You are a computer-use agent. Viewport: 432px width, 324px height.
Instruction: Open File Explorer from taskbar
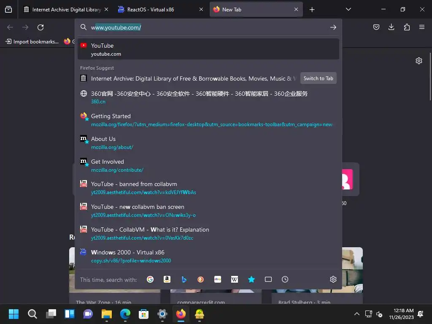tap(107, 314)
